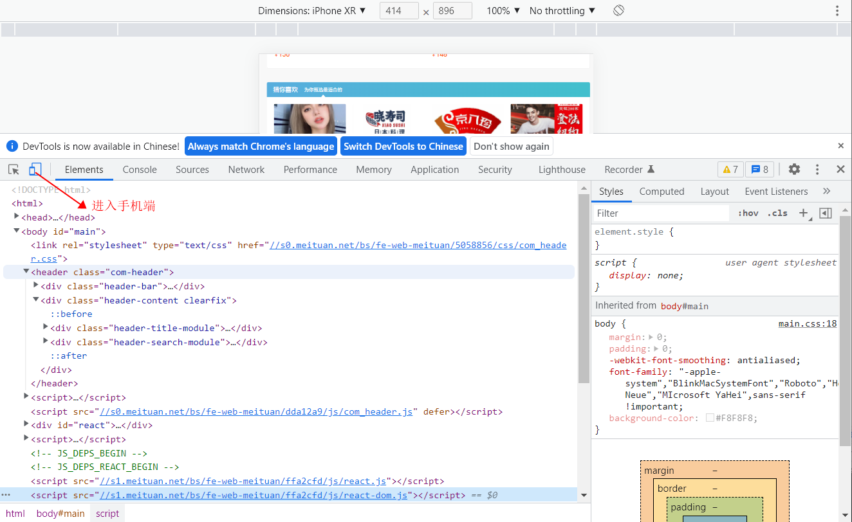The height and width of the screenshot is (522, 852).
Task: Expand the head element node
Action: point(17,217)
